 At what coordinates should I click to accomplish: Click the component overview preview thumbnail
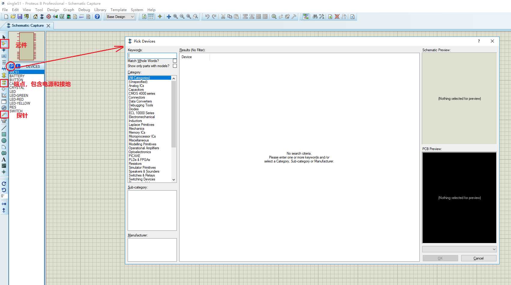(x=27, y=46)
